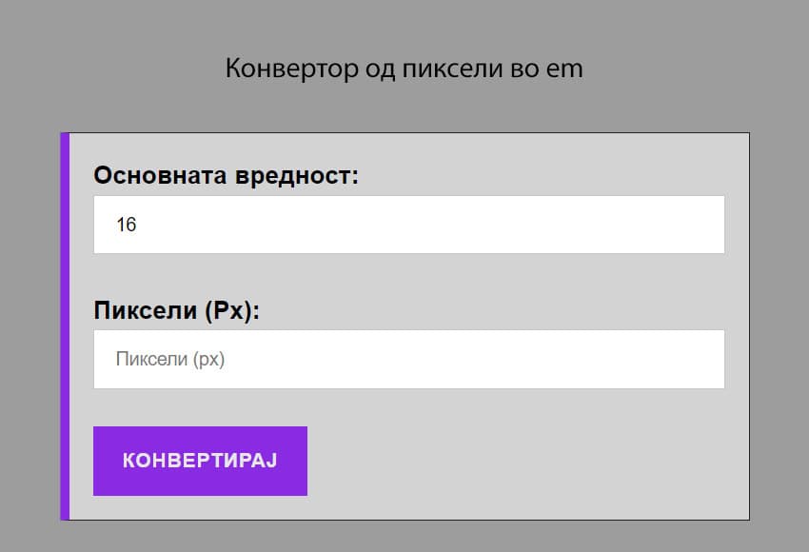809x552 pixels.
Task: Click the value 16 in the base field
Action: [x=127, y=226]
